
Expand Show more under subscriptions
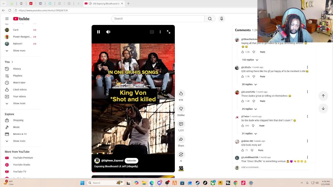(x=19, y=51)
